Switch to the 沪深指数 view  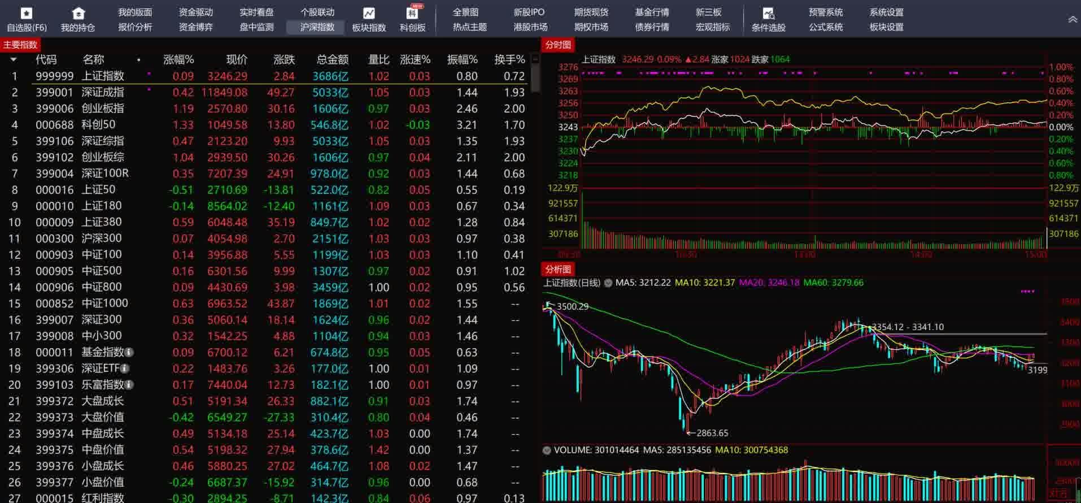(317, 27)
